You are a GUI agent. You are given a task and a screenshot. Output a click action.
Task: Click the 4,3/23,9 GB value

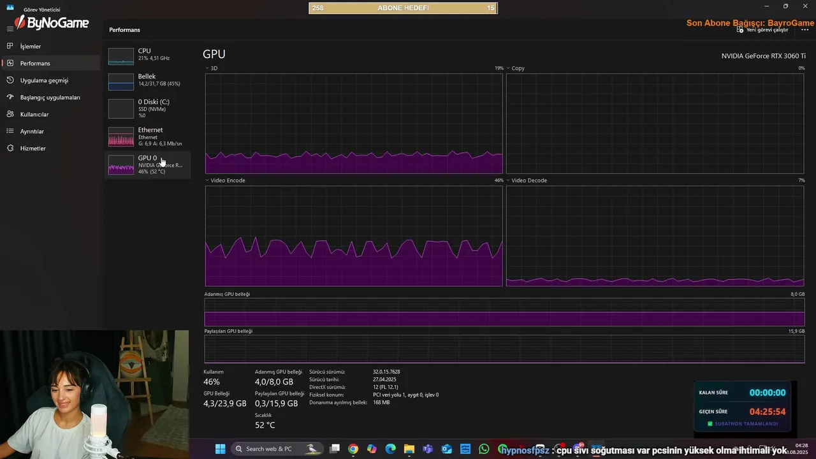[225, 404]
